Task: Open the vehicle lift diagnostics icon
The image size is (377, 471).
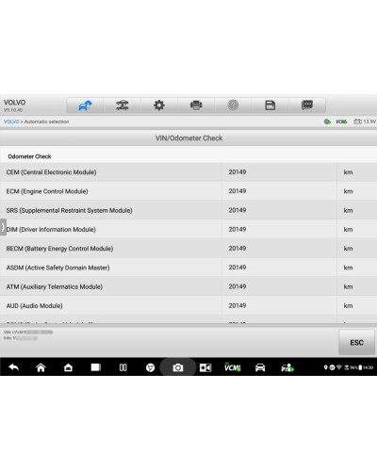Action: (x=122, y=106)
